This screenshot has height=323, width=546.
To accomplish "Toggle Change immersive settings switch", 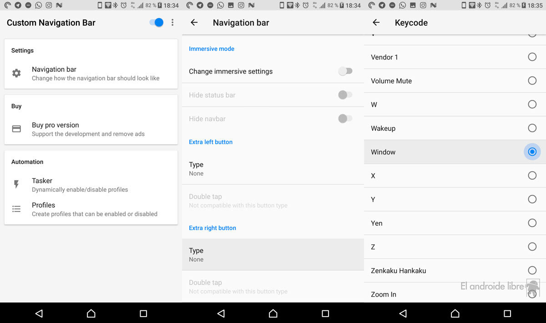I will tap(345, 71).
